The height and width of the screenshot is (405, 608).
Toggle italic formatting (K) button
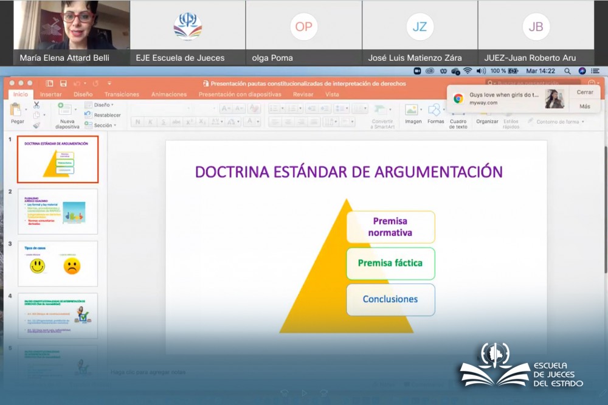150,122
